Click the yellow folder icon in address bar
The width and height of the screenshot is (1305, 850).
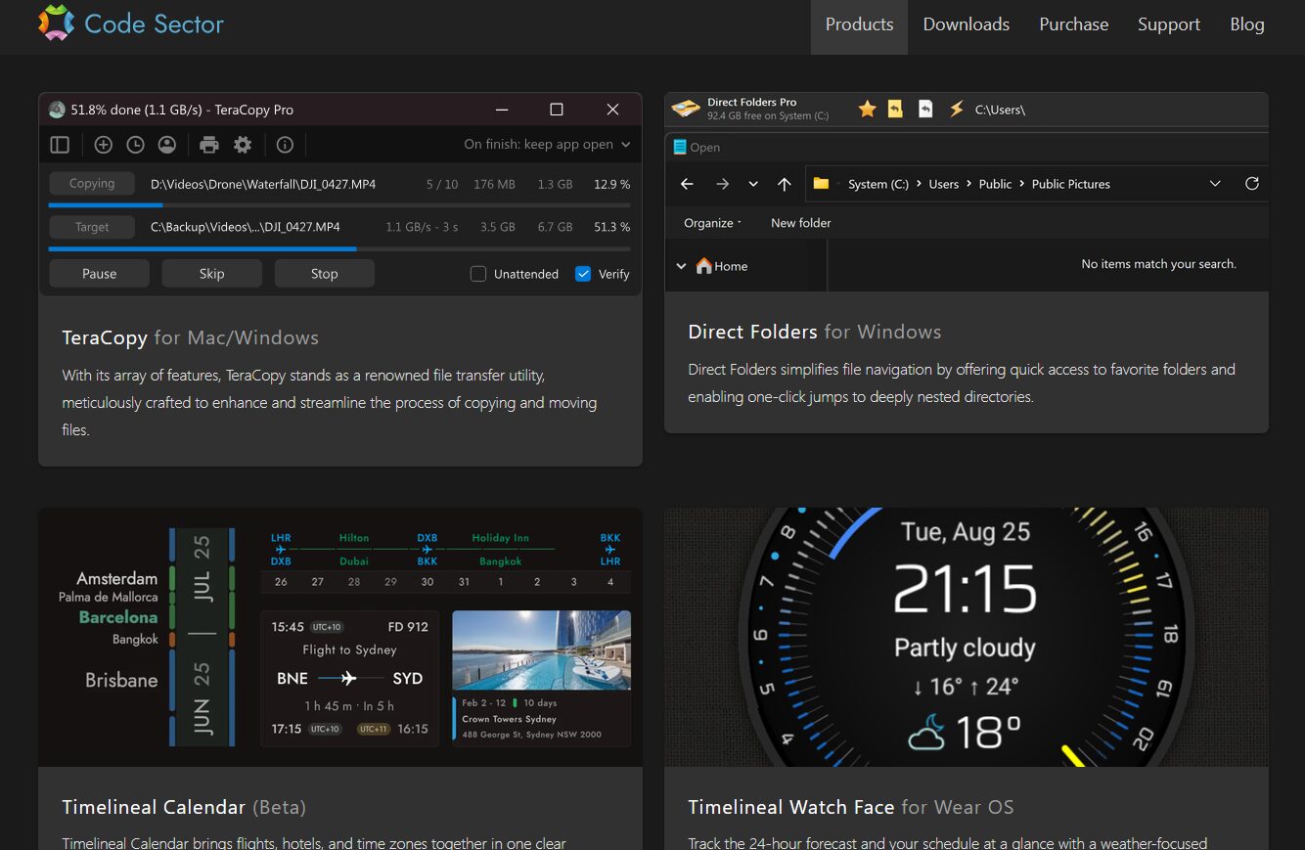(x=821, y=183)
